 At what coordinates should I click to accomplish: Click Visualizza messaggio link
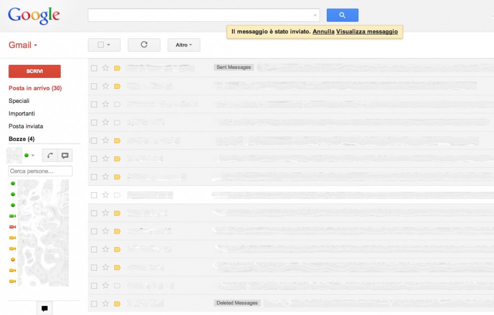click(x=367, y=31)
